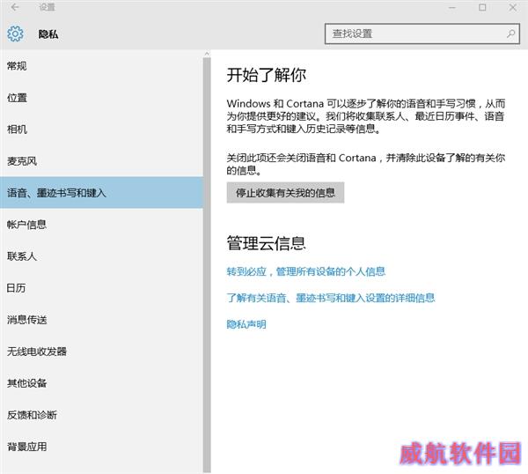Click the 开始了解你 heading
The height and width of the screenshot is (474, 528).
point(266,75)
